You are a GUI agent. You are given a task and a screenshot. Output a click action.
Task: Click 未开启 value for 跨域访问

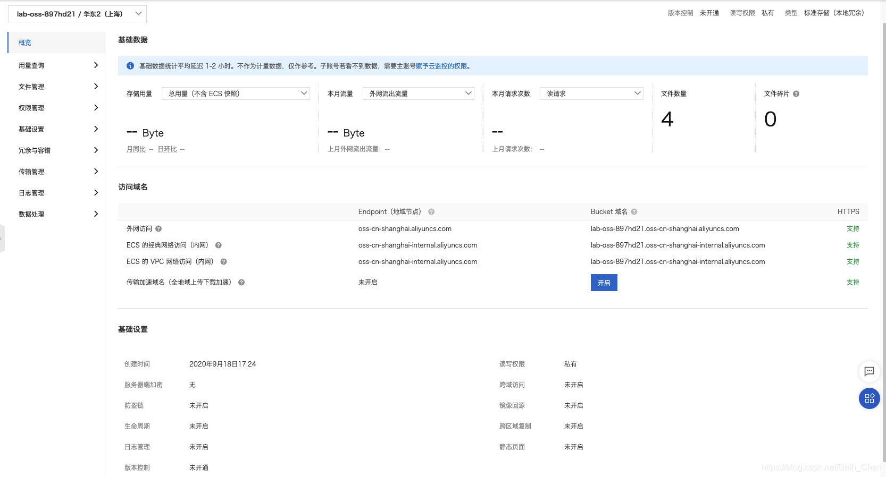pos(574,385)
